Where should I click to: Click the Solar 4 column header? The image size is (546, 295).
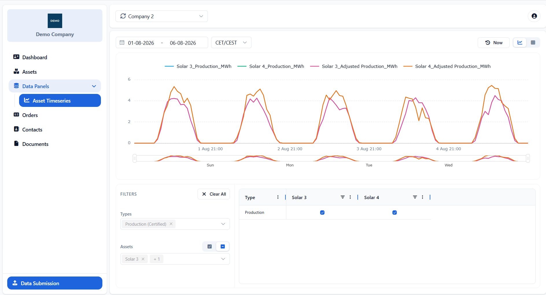pos(371,197)
